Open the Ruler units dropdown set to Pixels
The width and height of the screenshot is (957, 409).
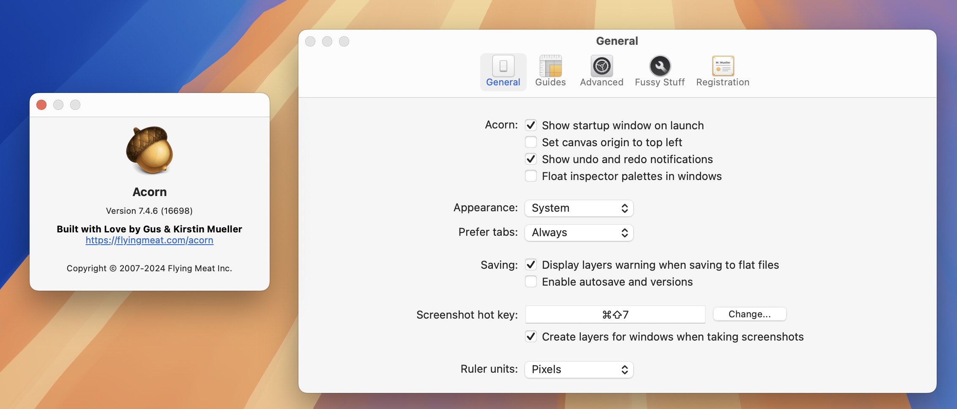click(x=579, y=370)
